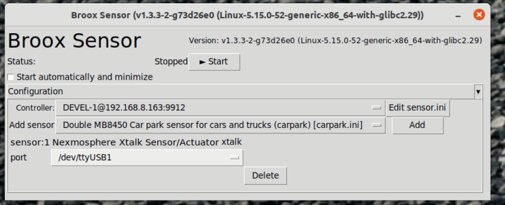
Task: Click the Edit sensor.ini button
Action: click(x=418, y=107)
